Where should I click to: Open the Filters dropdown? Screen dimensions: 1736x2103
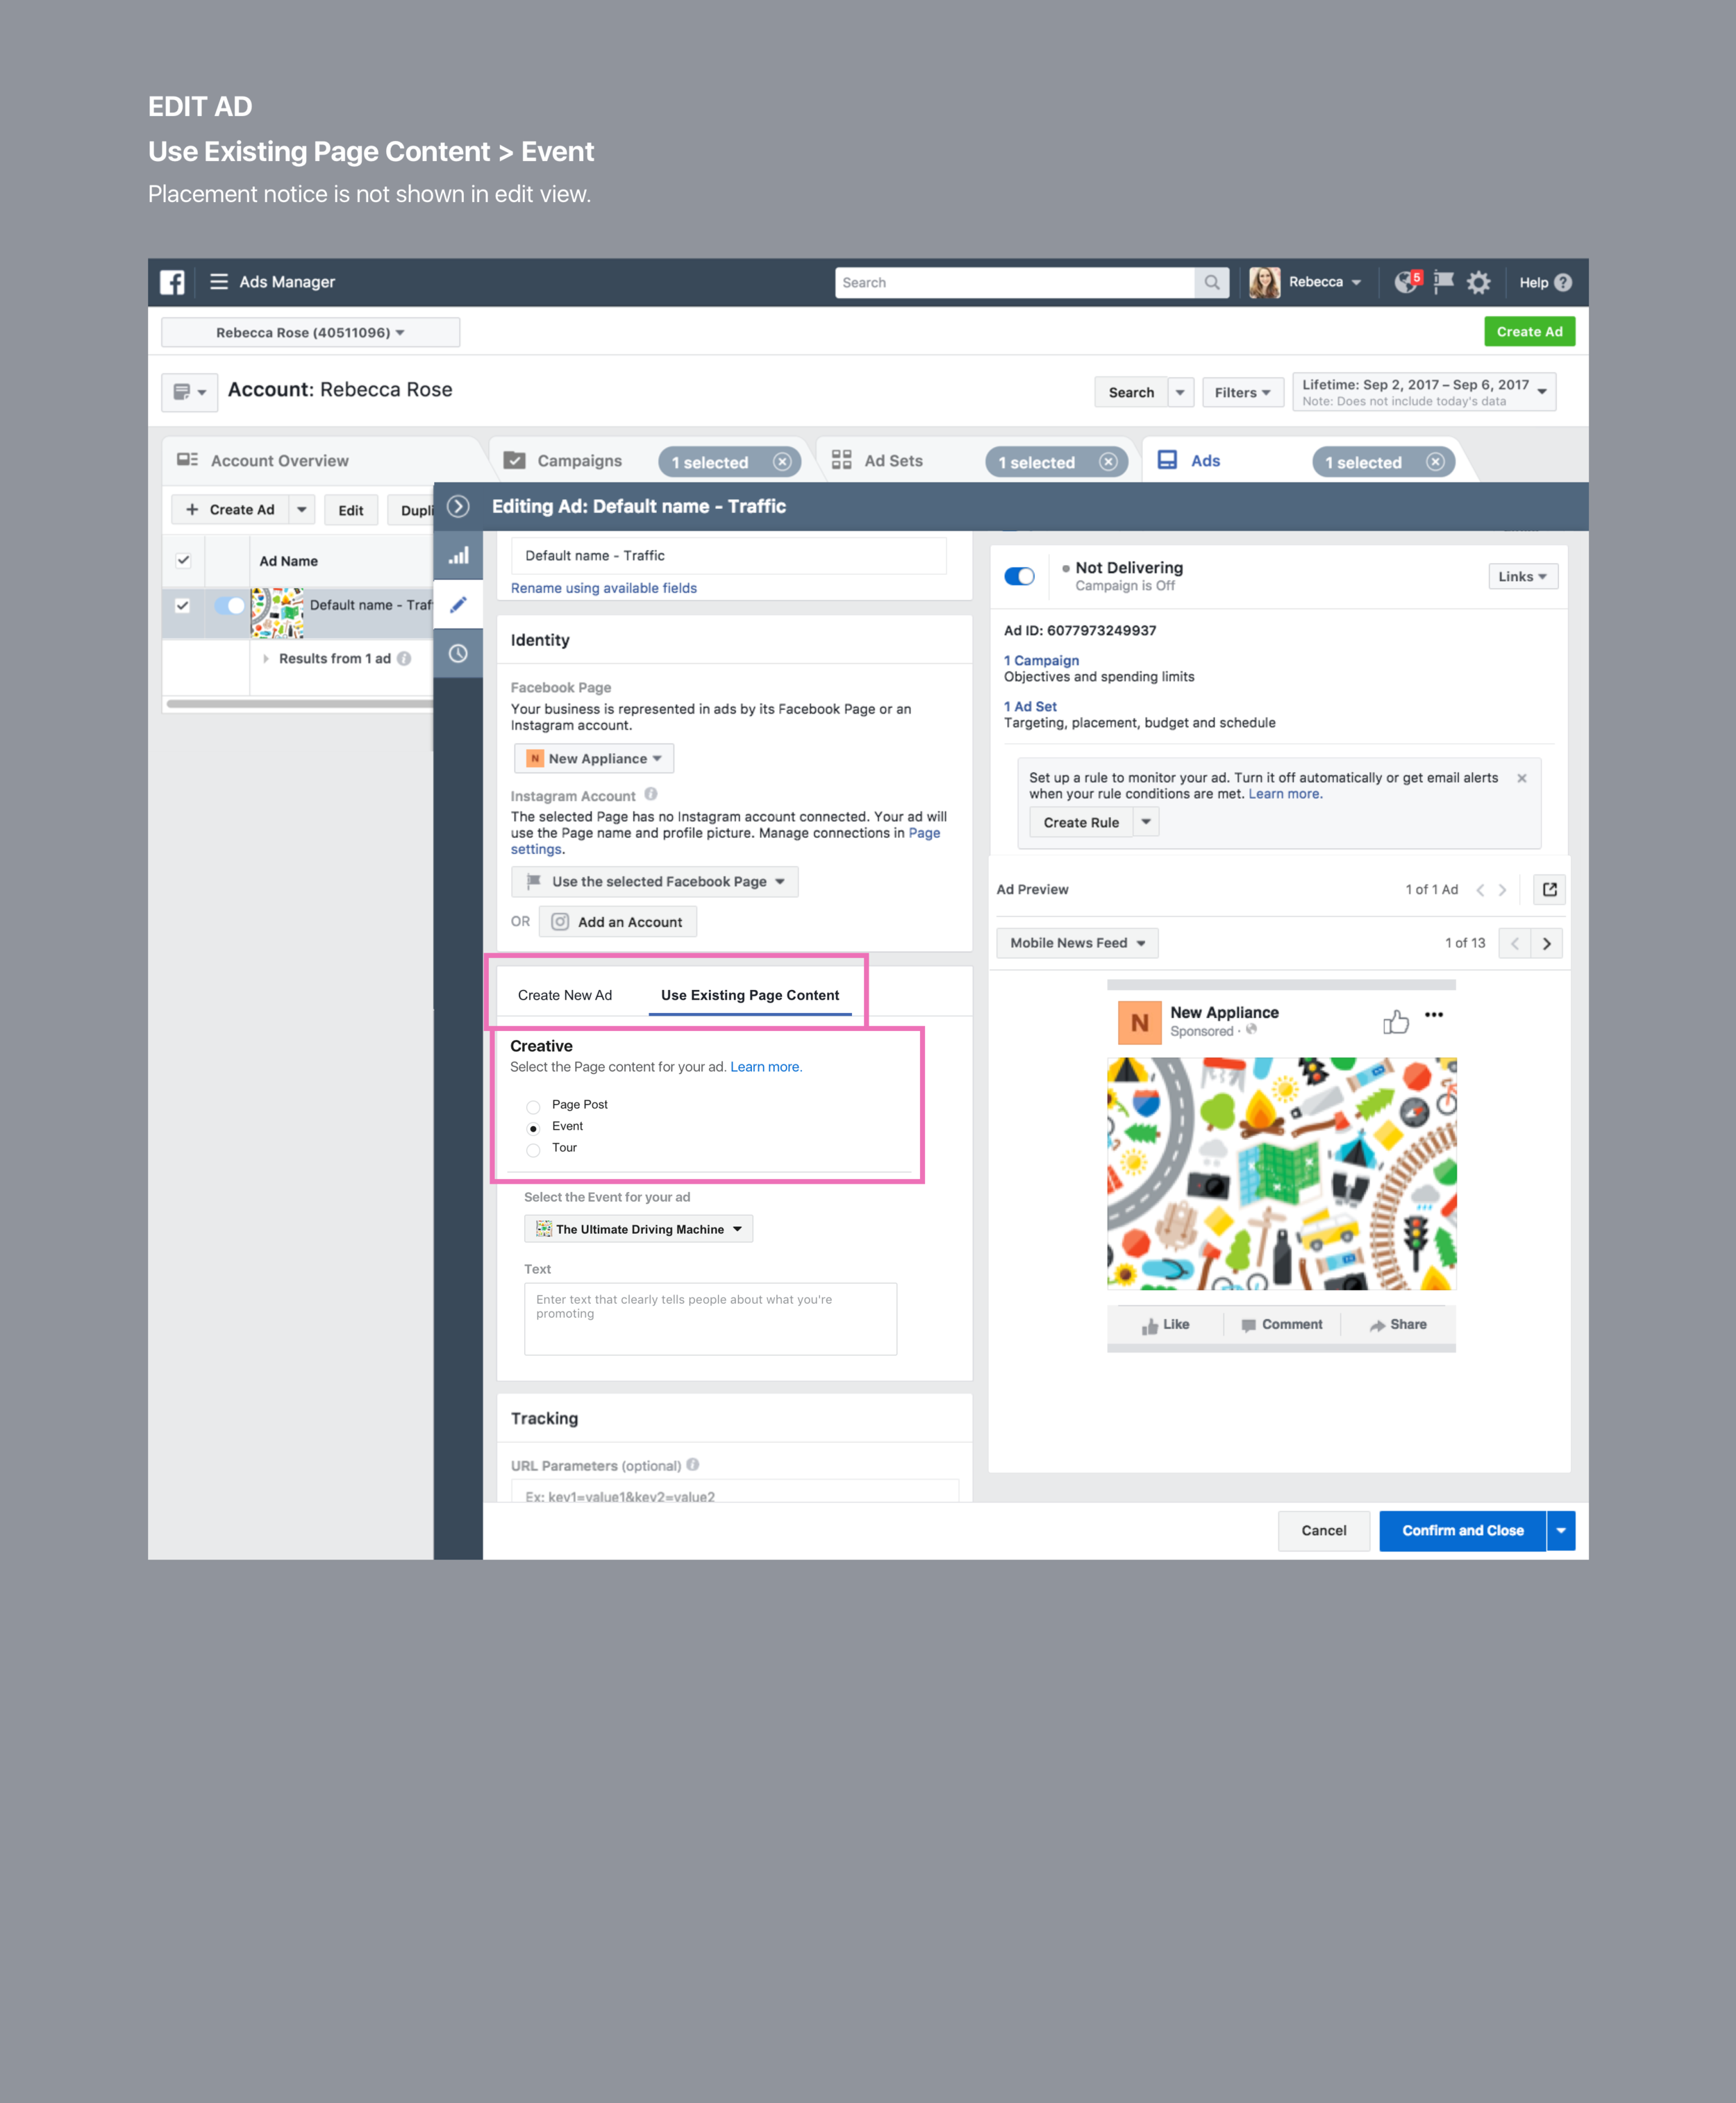1242,392
